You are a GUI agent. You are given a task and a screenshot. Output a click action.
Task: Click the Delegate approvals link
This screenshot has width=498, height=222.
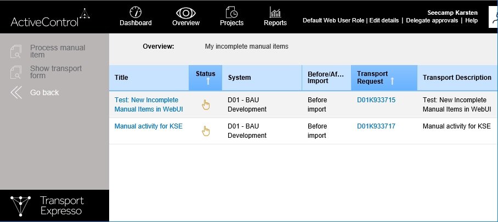coord(432,20)
